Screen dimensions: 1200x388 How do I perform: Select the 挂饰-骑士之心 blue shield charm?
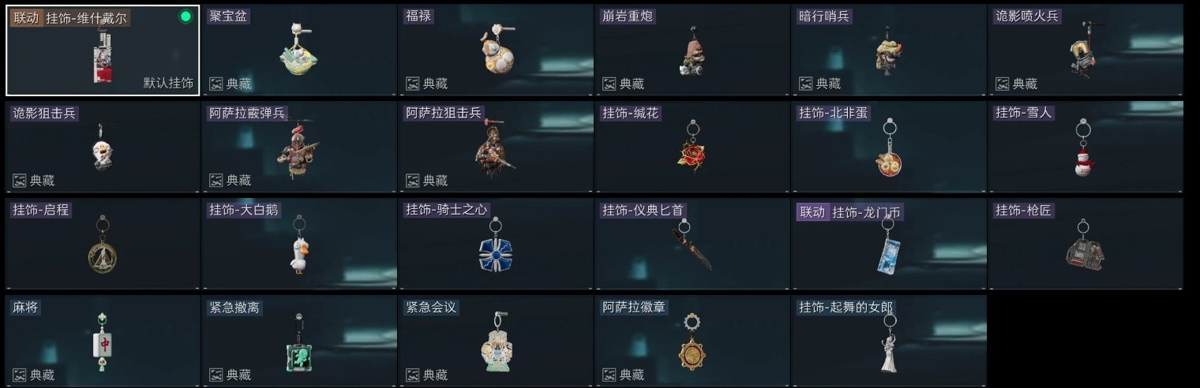click(x=495, y=244)
